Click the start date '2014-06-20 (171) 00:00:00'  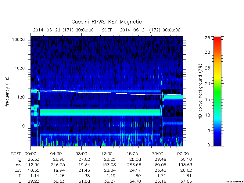[63, 30]
